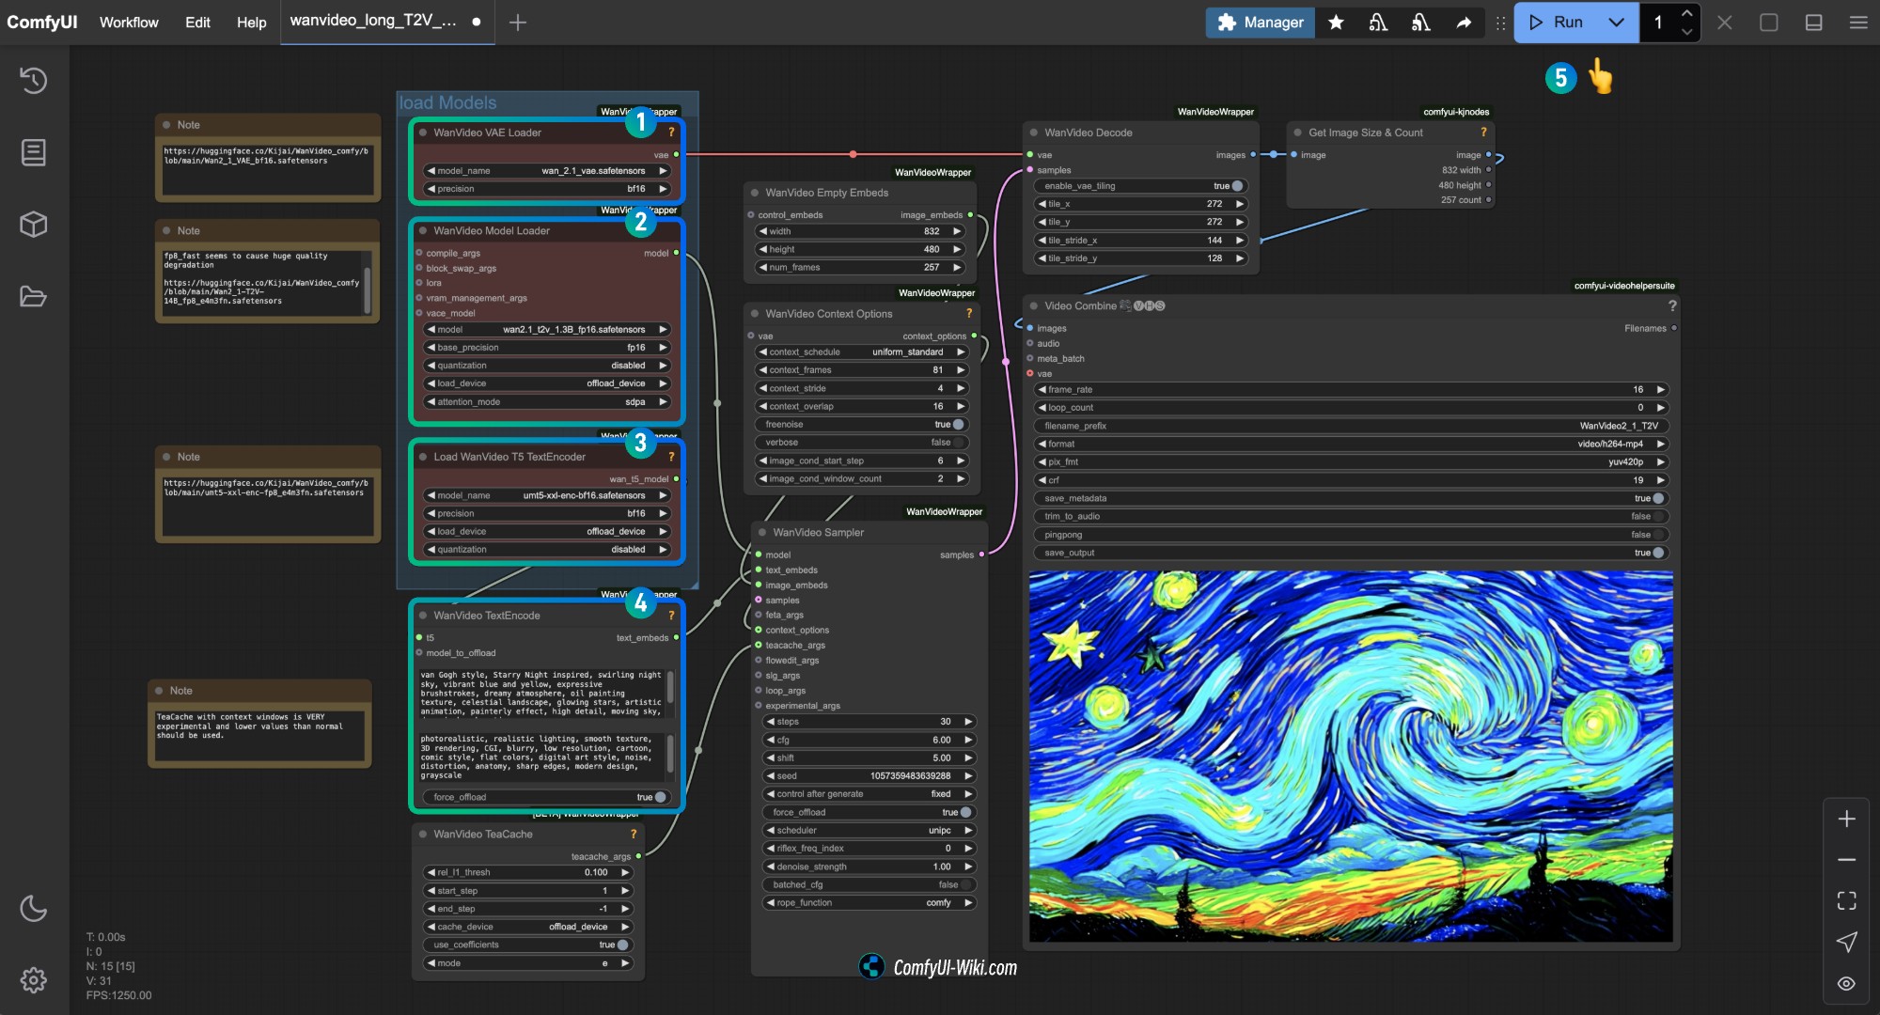Screen dimensions: 1880x1015
Task: Change rope_function comfy combo
Action: [x=869, y=902]
